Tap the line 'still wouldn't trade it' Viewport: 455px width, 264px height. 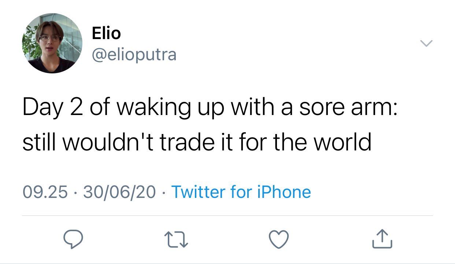[197, 142]
